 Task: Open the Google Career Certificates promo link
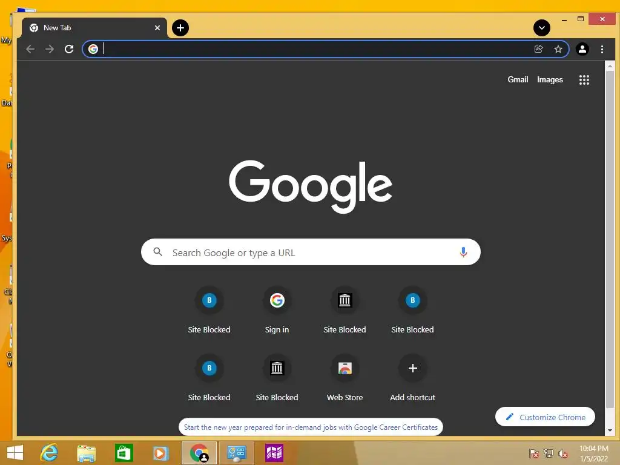[311, 427]
